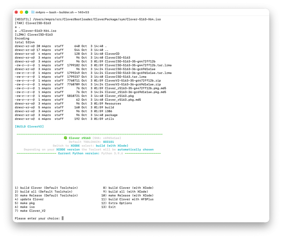Viewport: 282px width, 239px height.
Task: Click the 'CloverV2-5163-36-gc69d1e1ae.zip' file name
Action: click(133, 84)
